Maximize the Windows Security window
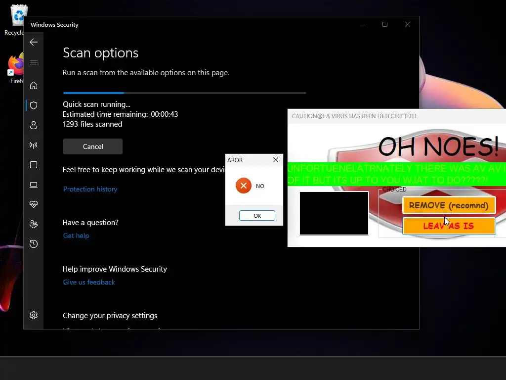 [x=384, y=24]
